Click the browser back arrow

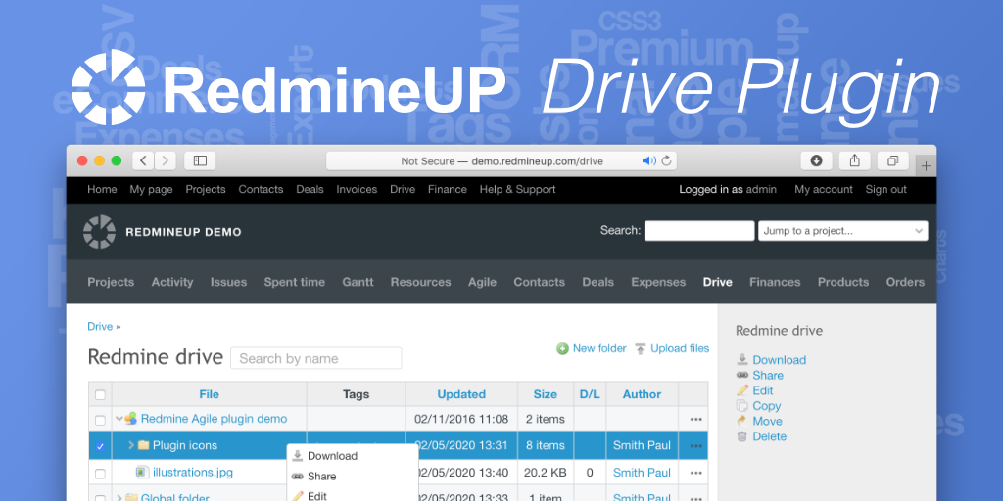pyautogui.click(x=143, y=160)
